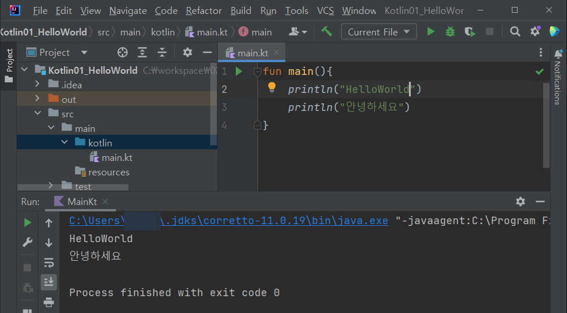Click the green checkmark inspection indicator
Image resolution: width=567 pixels, height=313 pixels.
coord(540,71)
